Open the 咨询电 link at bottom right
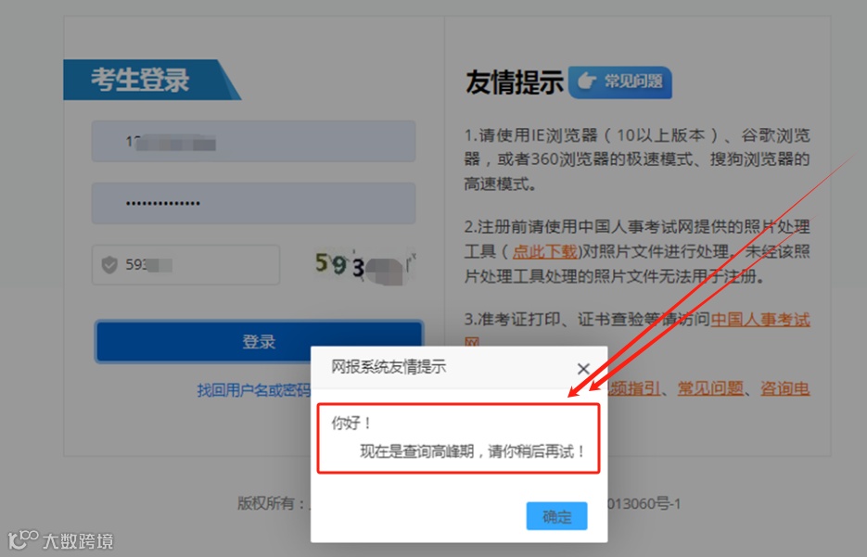 784,388
